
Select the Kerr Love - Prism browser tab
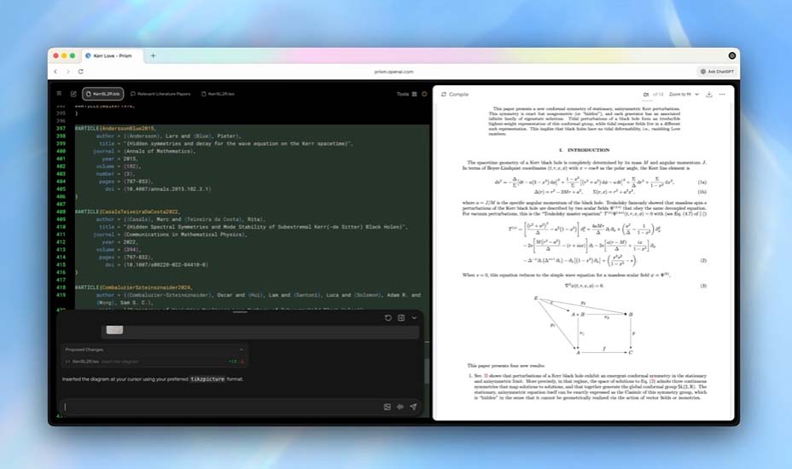pos(112,55)
